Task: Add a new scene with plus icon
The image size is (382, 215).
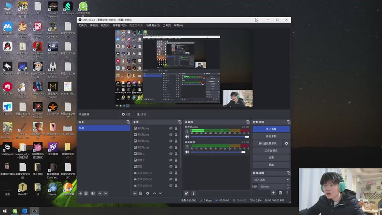Action: pos(80,193)
